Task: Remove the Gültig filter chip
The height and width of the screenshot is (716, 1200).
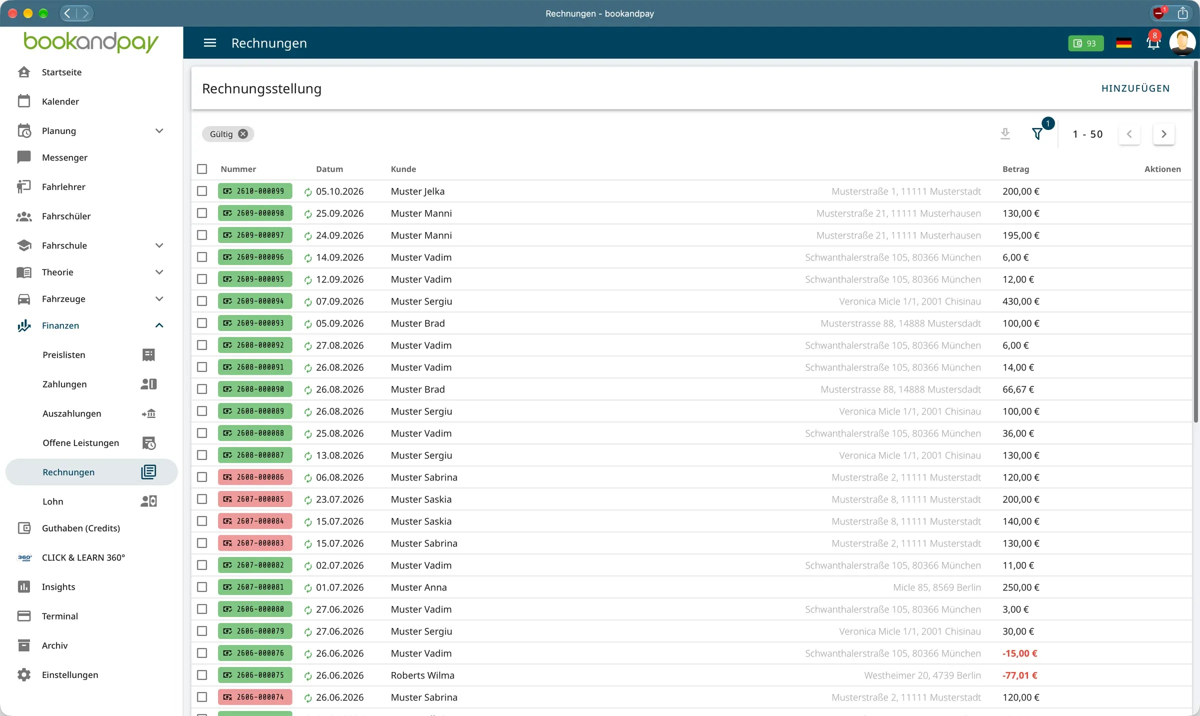Action: click(x=243, y=134)
